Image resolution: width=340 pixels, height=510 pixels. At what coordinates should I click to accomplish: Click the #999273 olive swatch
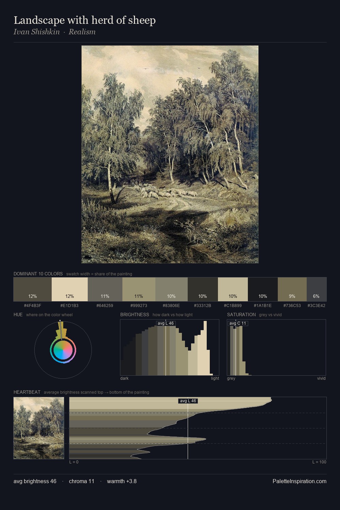click(139, 289)
